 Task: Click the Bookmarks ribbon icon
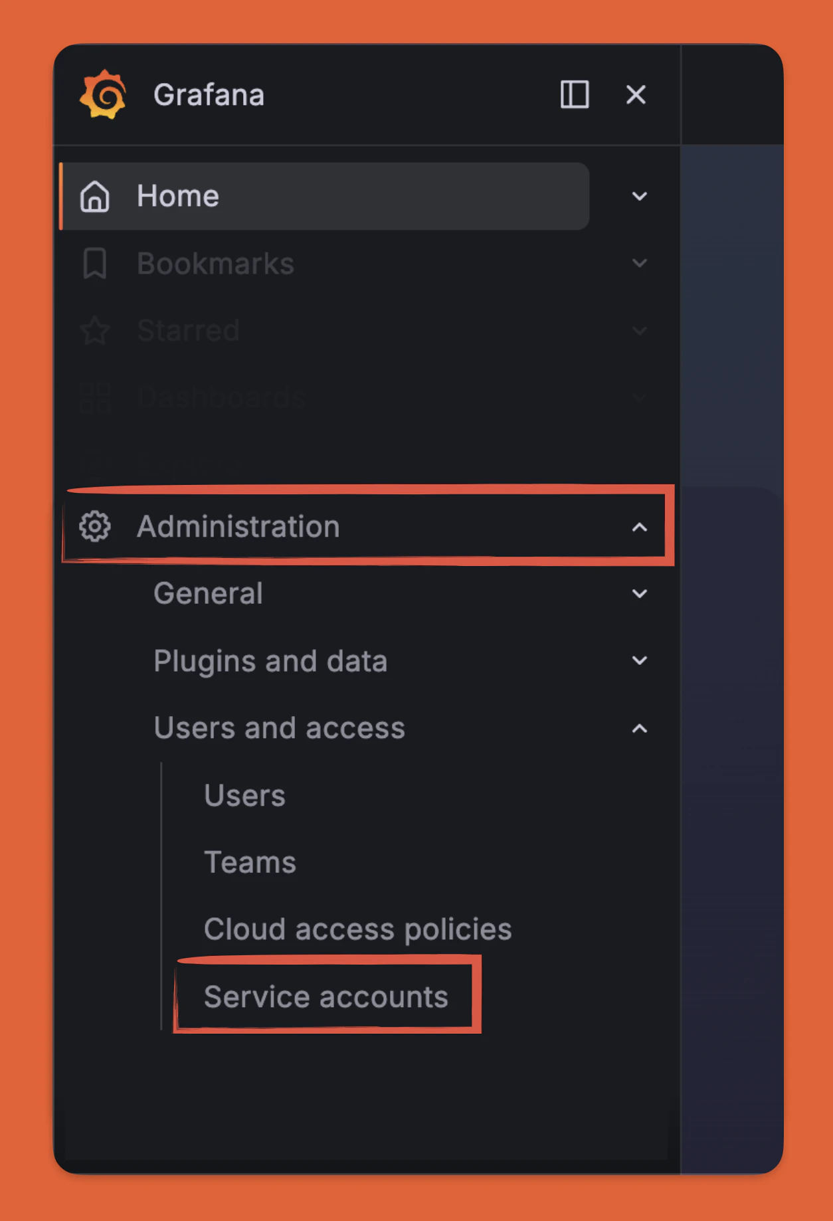click(94, 264)
